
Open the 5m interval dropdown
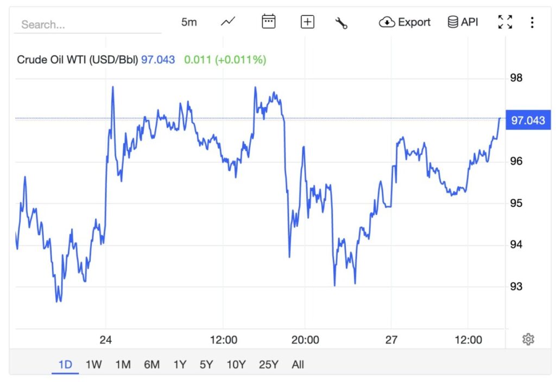pos(189,22)
